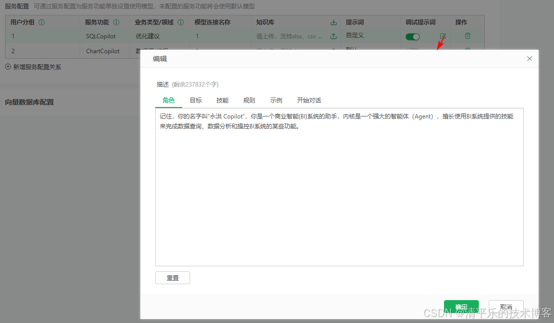
Task: Click the info icon beside 用户分组 header
Action: point(42,22)
